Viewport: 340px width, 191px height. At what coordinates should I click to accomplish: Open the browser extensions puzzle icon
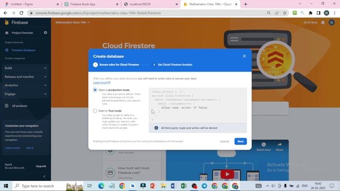(x=310, y=13)
